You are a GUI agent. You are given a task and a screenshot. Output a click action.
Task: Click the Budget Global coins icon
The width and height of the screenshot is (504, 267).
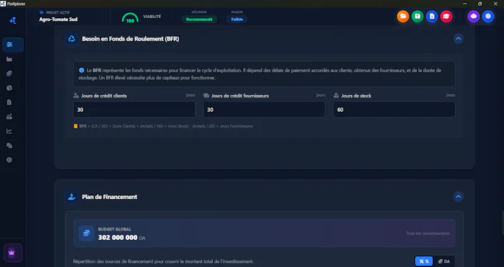(86, 233)
